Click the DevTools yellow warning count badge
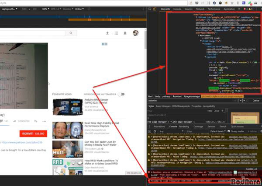The width and height of the screenshot is (262, 186). [x=251, y=9]
